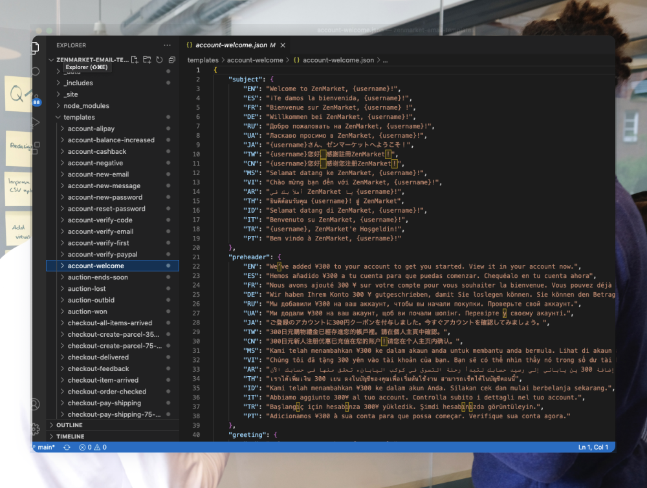
Task: Click the sync changes icon in status bar
Action: coord(67,447)
